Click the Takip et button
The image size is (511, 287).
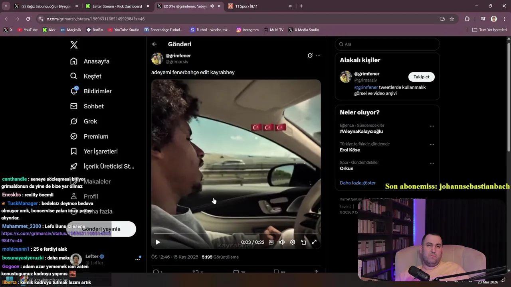click(x=422, y=77)
